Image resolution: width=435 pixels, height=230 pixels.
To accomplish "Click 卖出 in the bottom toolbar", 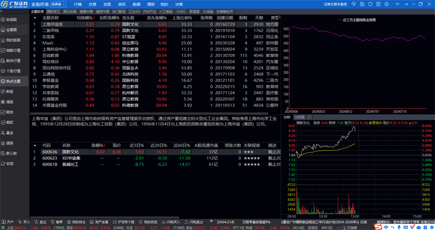I will 40,222.
